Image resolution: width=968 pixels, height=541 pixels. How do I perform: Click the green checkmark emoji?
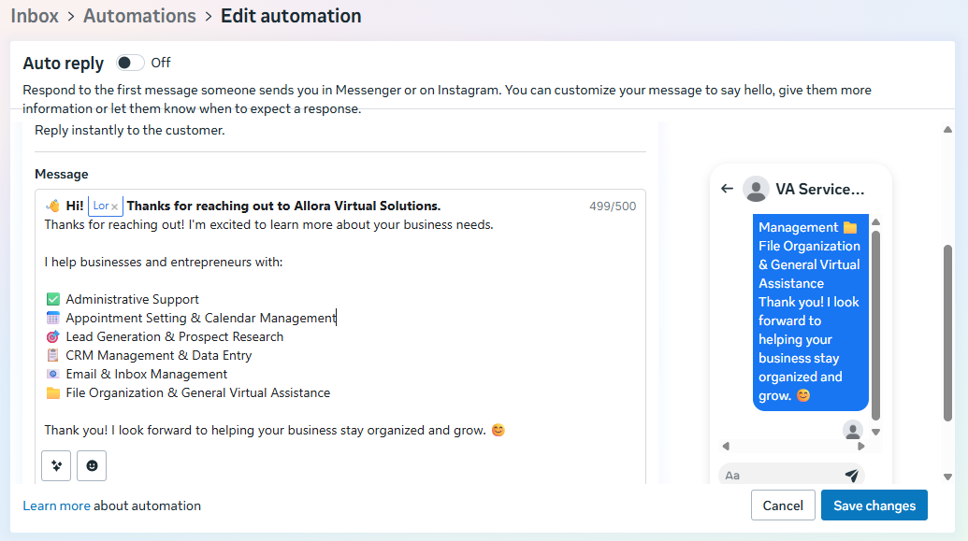click(53, 299)
